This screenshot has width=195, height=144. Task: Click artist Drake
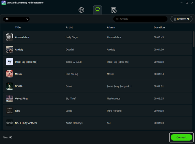[x=69, y=86]
